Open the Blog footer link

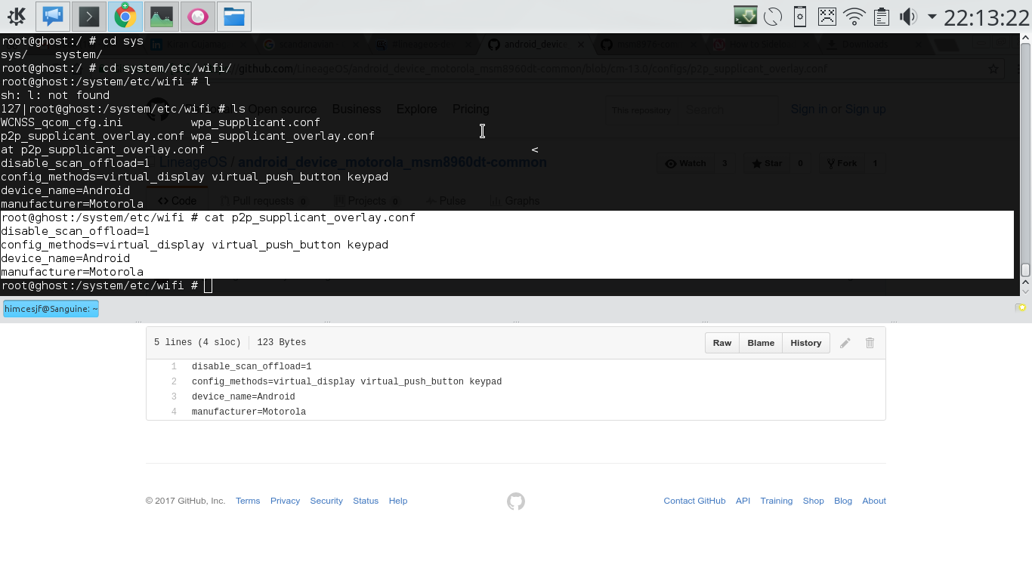(x=843, y=501)
